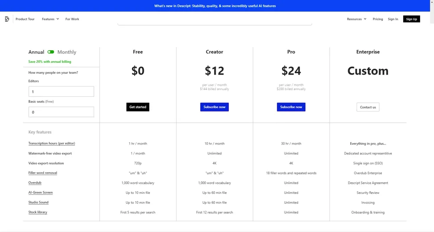The width and height of the screenshot is (434, 232).
Task: Open the Overdub feature link
Action: click(35, 183)
